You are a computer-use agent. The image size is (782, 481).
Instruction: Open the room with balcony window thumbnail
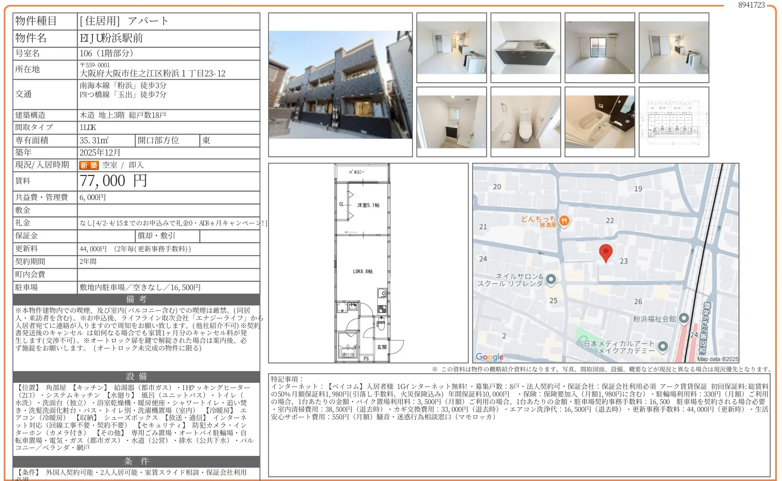(x=599, y=48)
